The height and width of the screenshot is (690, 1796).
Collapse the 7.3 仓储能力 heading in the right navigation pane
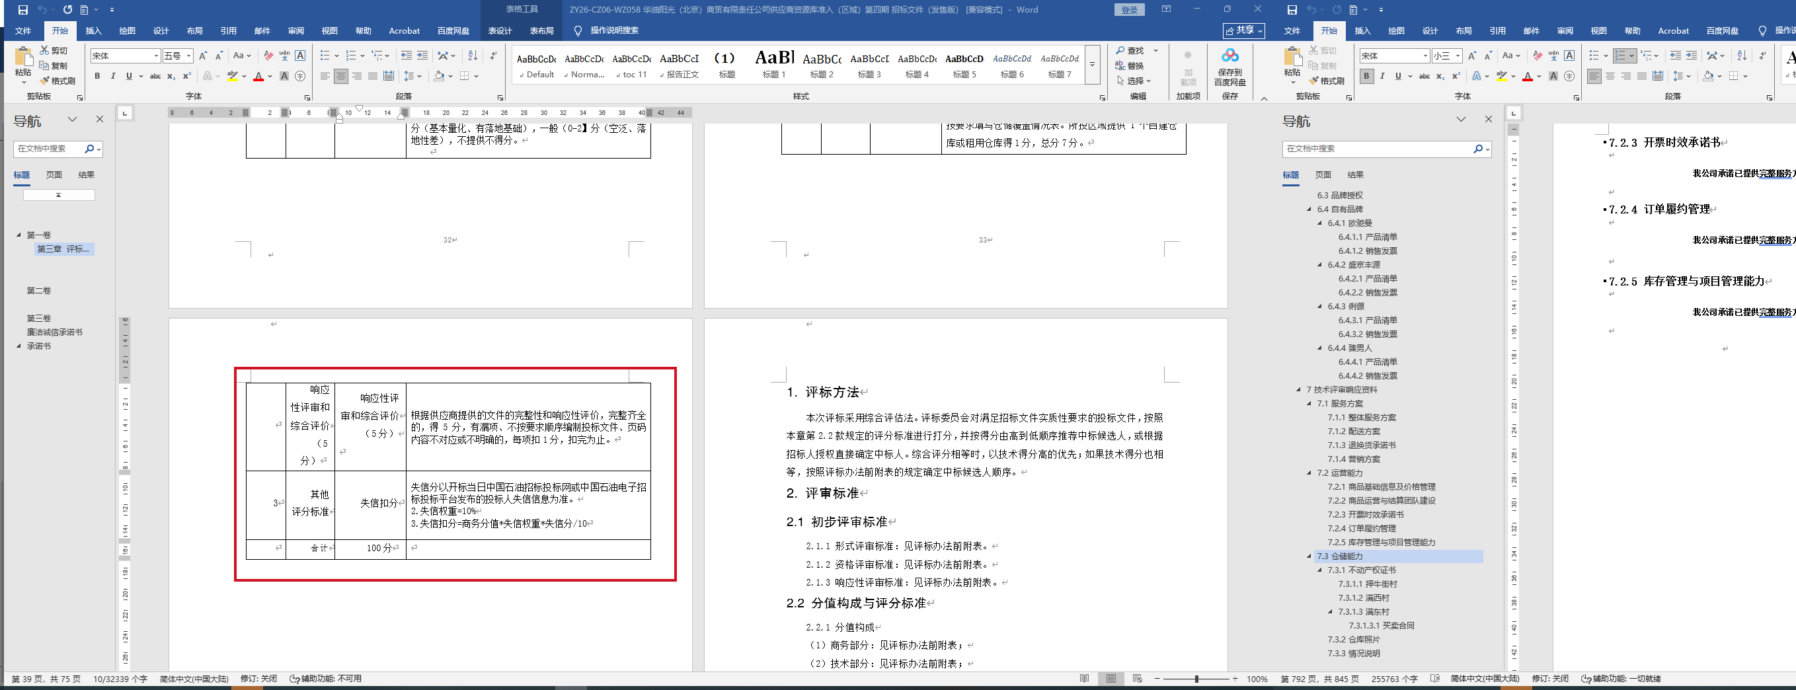1309,556
